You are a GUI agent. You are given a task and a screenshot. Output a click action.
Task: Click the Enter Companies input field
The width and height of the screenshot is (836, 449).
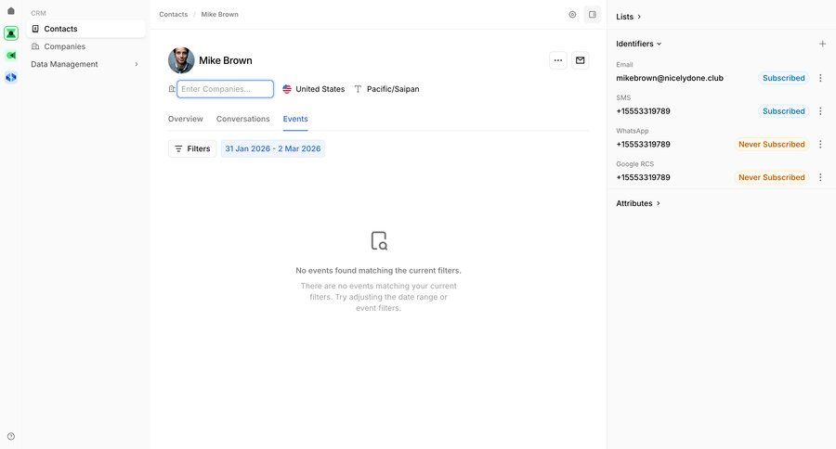tap(225, 89)
